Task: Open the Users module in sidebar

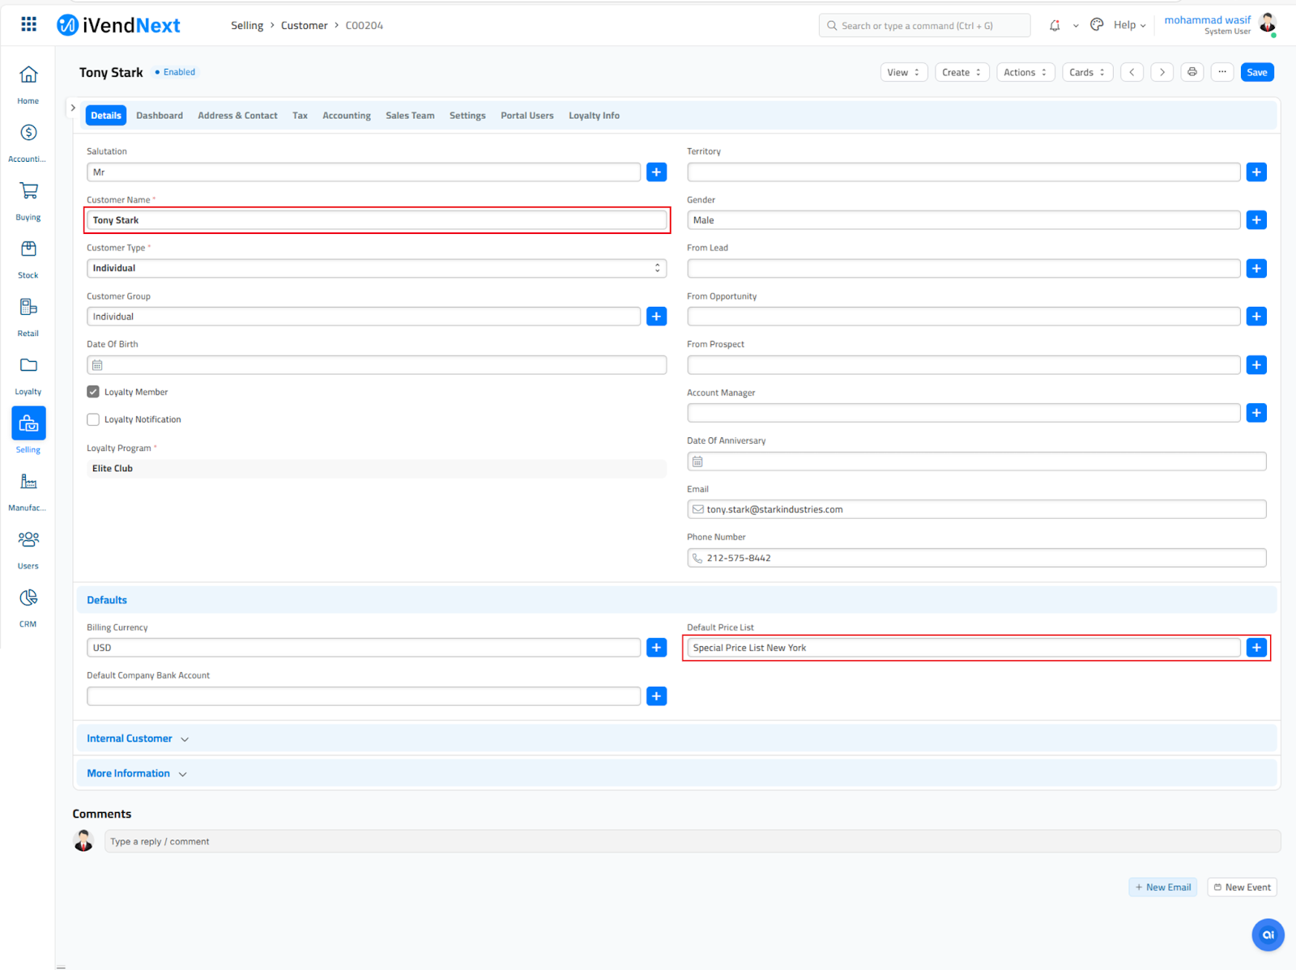Action: point(28,550)
